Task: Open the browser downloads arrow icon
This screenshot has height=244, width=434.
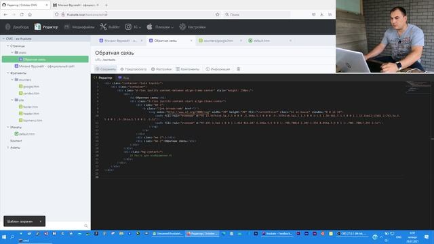Action: 321,14
